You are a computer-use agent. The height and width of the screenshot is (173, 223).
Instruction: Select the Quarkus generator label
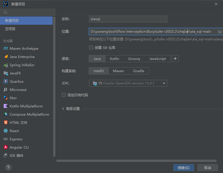click(16, 82)
